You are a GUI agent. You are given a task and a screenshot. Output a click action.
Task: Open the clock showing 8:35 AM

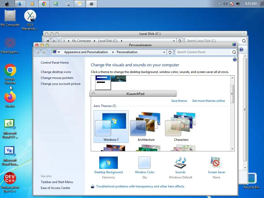coord(251,4)
